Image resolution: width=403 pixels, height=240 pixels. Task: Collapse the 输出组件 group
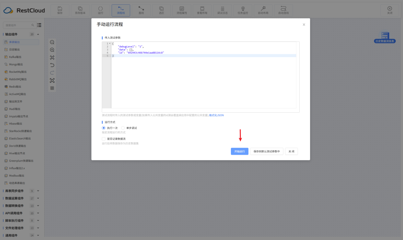(x=38, y=34)
